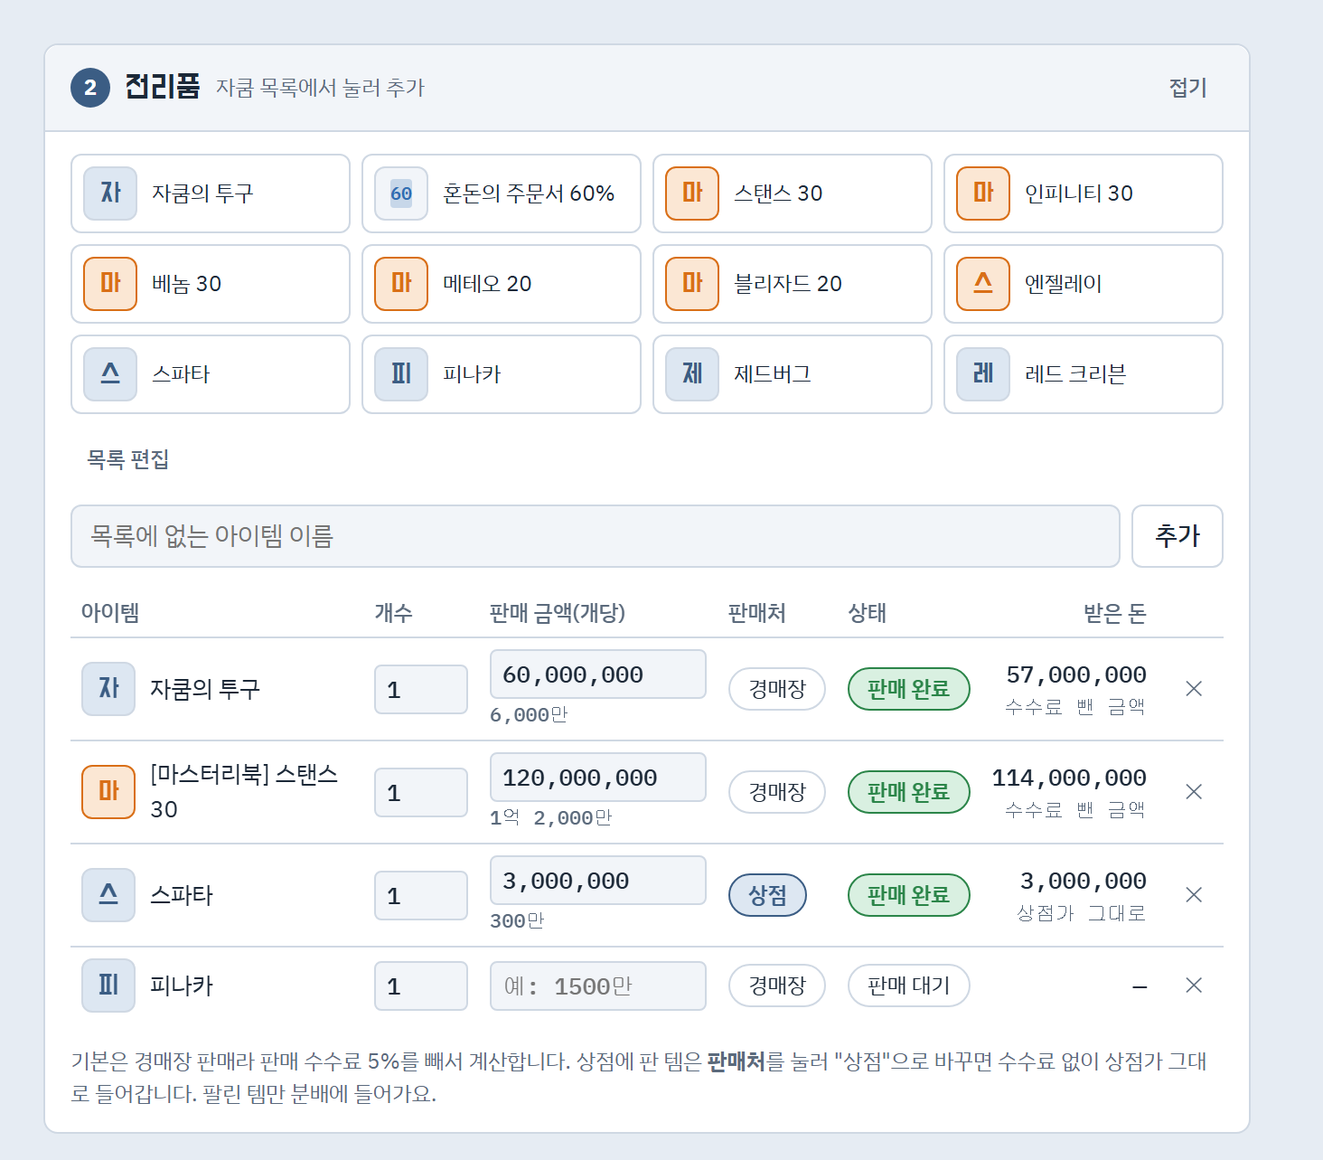Click the 마 icon on 인피니티 30 card
This screenshot has width=1323, height=1160.
[983, 193]
